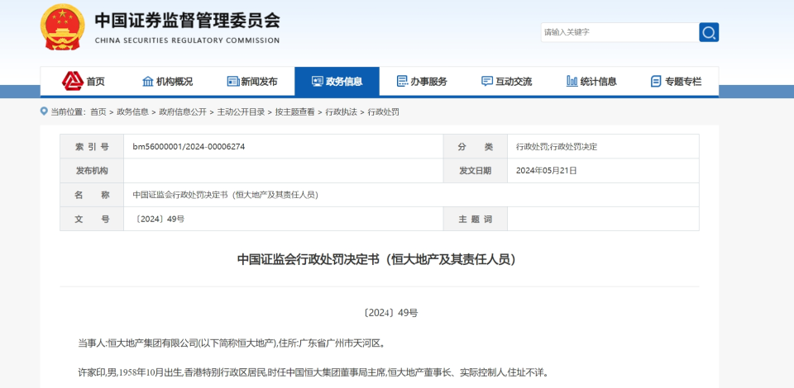Open the 统计信息 navigation tab
This screenshot has width=794, height=388.
click(591, 82)
